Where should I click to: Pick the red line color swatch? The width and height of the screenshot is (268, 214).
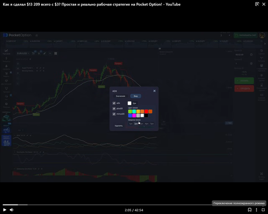pyautogui.click(x=146, y=111)
